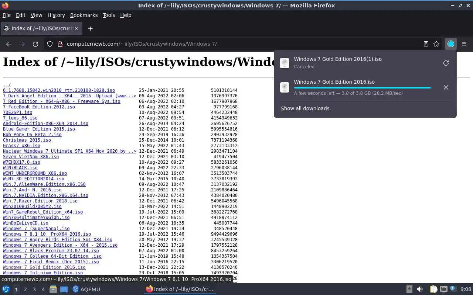The image size is (473, 295).
Task: Download 7 lexs 86.iso
Action: 20,118
